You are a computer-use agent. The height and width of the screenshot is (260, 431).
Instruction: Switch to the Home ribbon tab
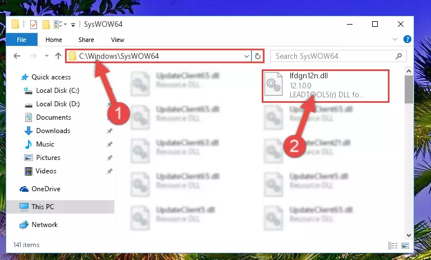pos(54,40)
